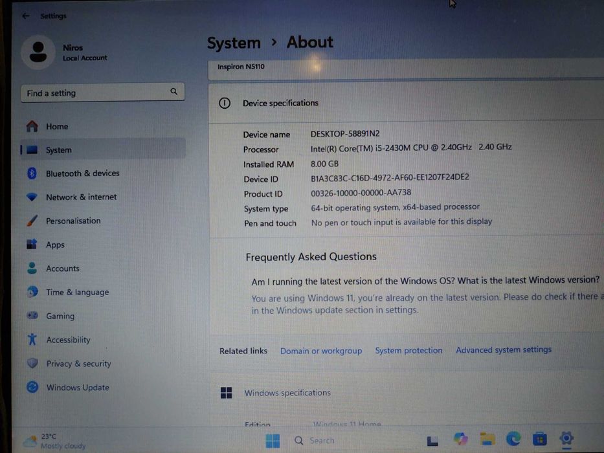Select the device name DESKTOP-58891N2
The image size is (604, 453).
(345, 134)
